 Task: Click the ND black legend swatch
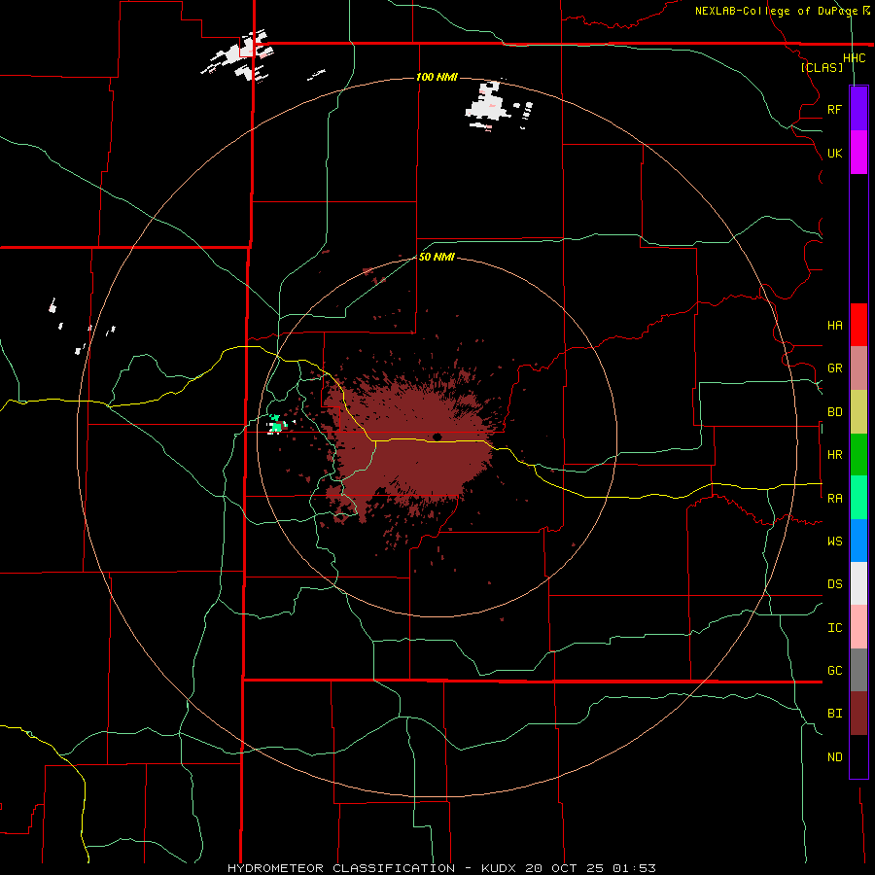point(858,756)
